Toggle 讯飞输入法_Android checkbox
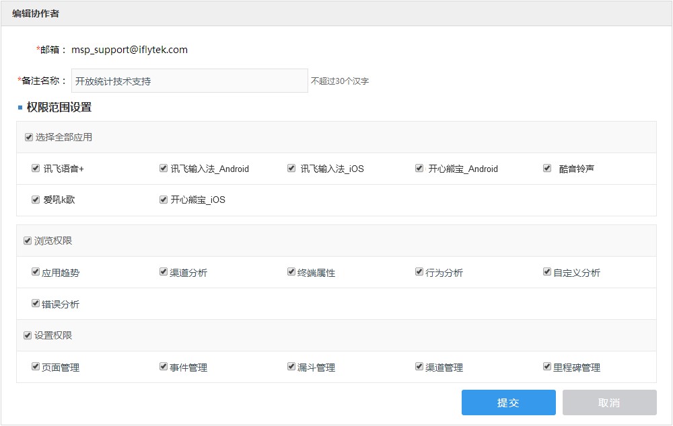673x426 pixels. [x=163, y=168]
